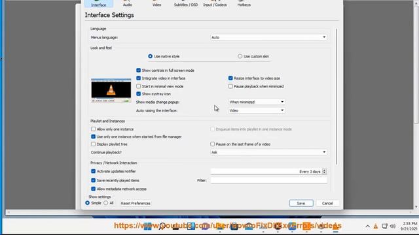Open the Input / Codecs tab
Screen dimensions: 419x235
click(215, 3)
